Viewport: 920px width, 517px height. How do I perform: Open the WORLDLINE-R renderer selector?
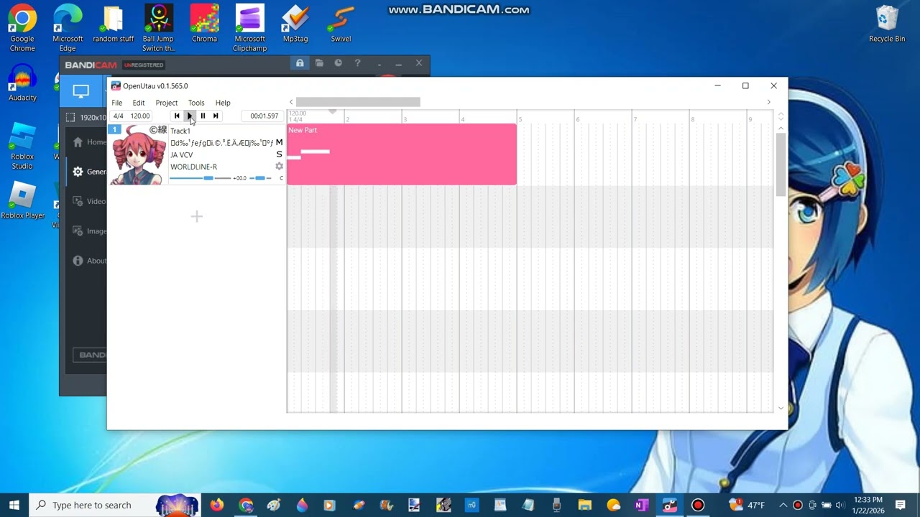click(x=194, y=167)
